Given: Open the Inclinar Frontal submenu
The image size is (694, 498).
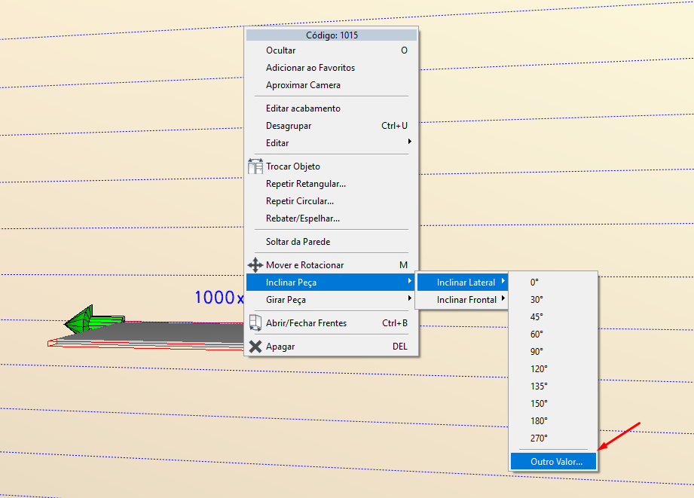Looking at the screenshot, I should 466,300.
